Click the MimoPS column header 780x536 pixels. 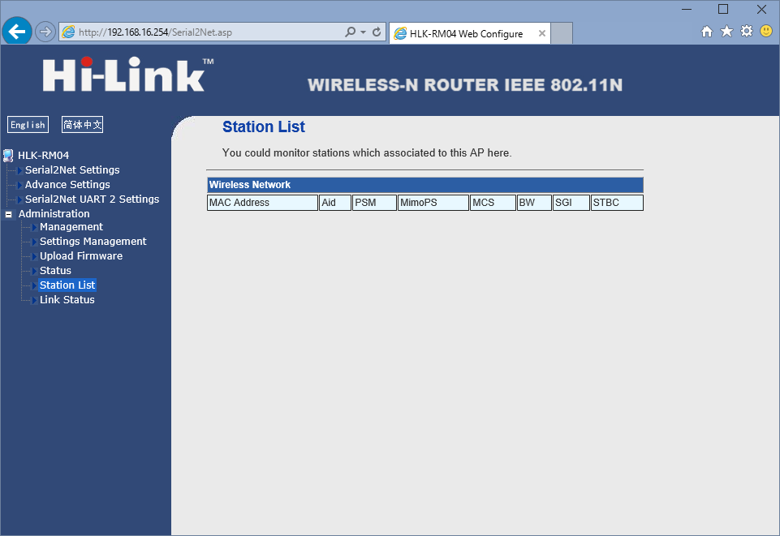(433, 203)
